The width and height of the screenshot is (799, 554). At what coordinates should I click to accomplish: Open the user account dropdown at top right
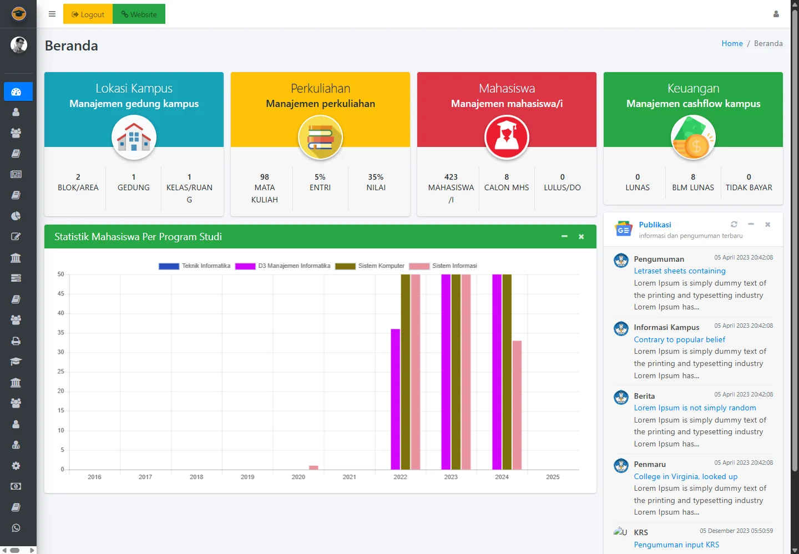tap(776, 14)
